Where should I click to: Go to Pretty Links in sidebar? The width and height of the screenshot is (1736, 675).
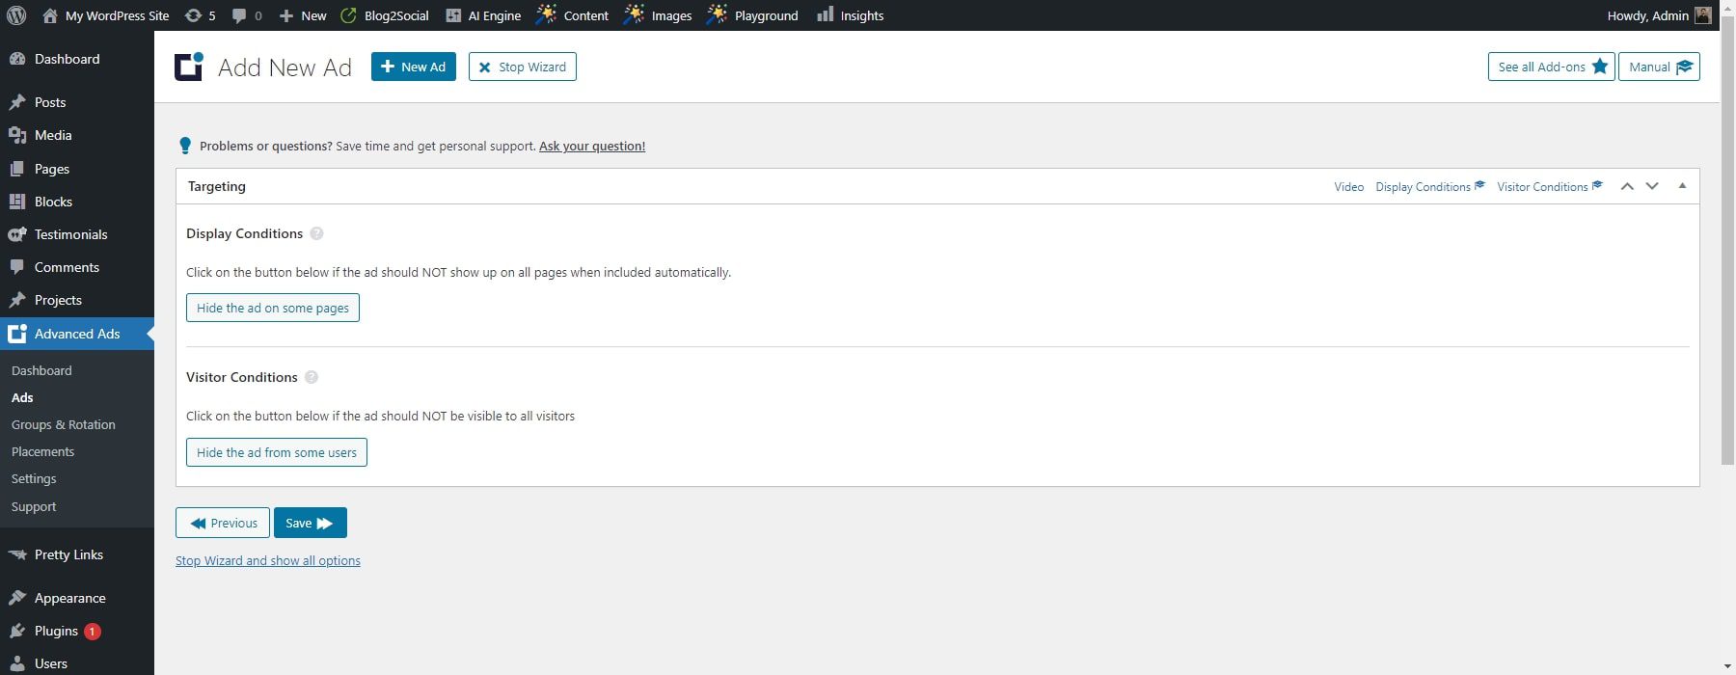(68, 554)
